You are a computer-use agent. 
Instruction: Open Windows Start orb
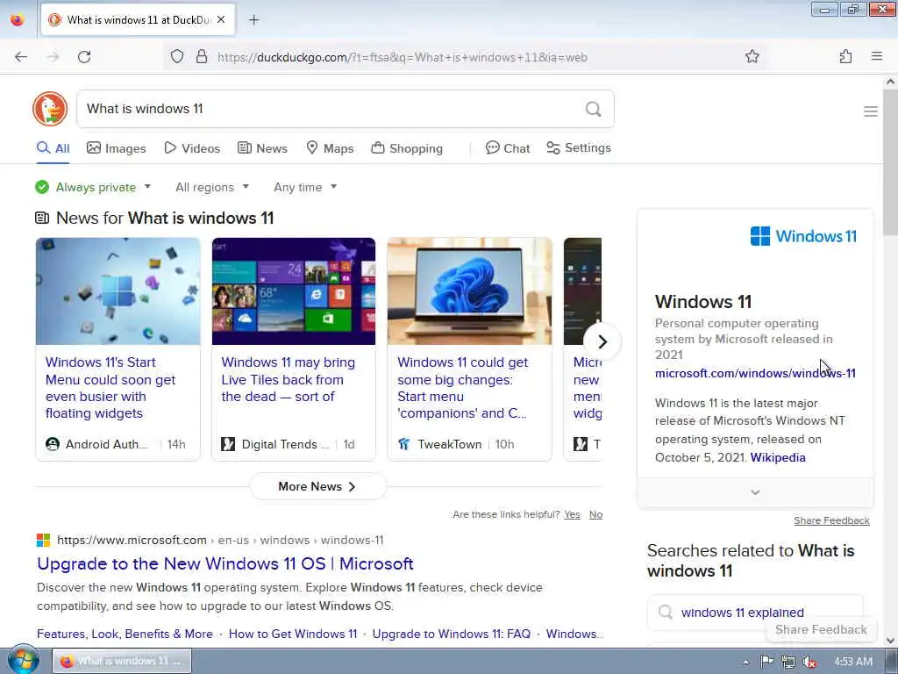(x=24, y=659)
